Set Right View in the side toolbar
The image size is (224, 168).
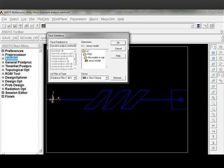pos(213,70)
